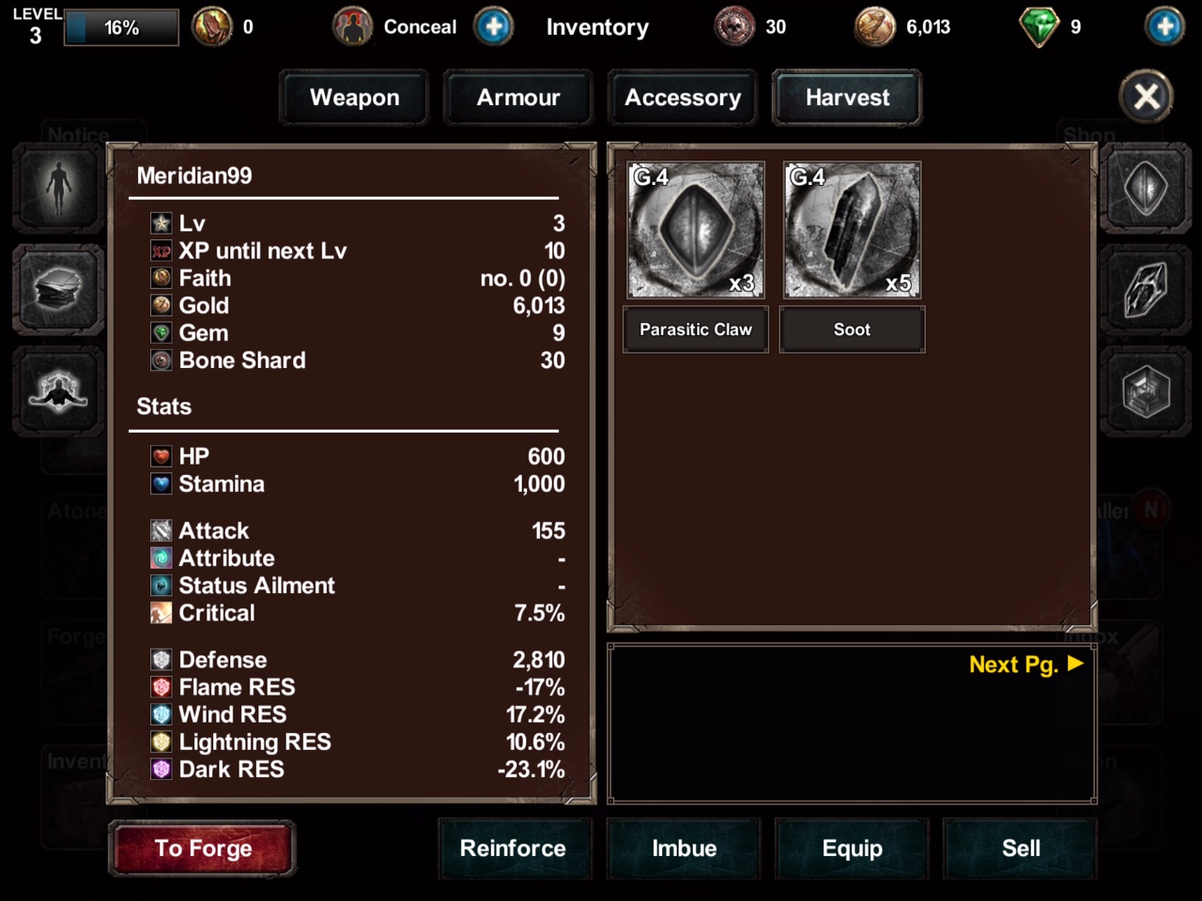Click the level progress bar showing 16%
The height and width of the screenshot is (901, 1202).
(x=122, y=28)
